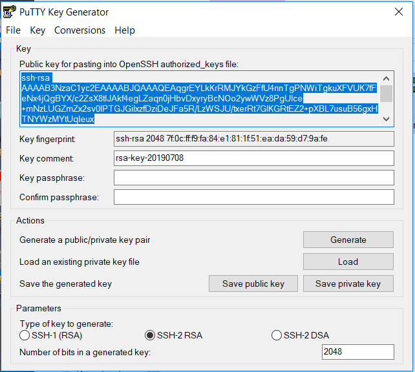
Task: Select the SSH-1 (RSA) key type
Action: pyautogui.click(x=25, y=335)
